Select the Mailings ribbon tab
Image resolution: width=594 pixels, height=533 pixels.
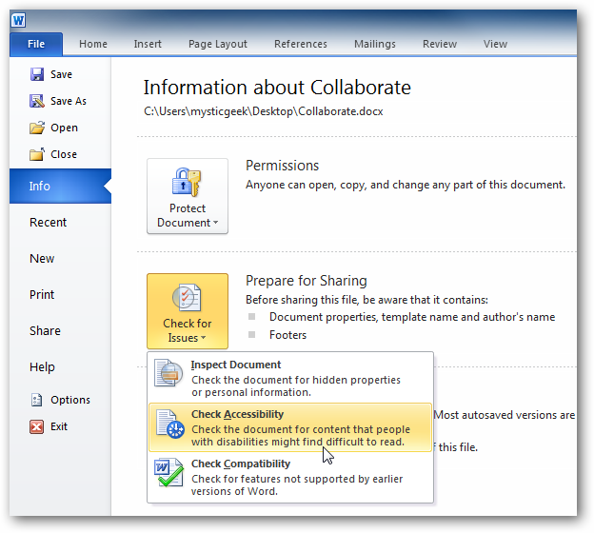pos(375,44)
